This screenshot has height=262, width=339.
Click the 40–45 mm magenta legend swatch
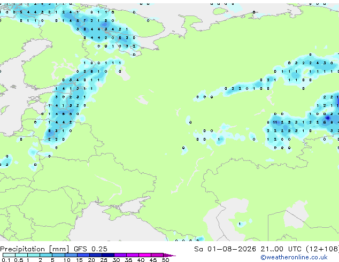(145, 255)
